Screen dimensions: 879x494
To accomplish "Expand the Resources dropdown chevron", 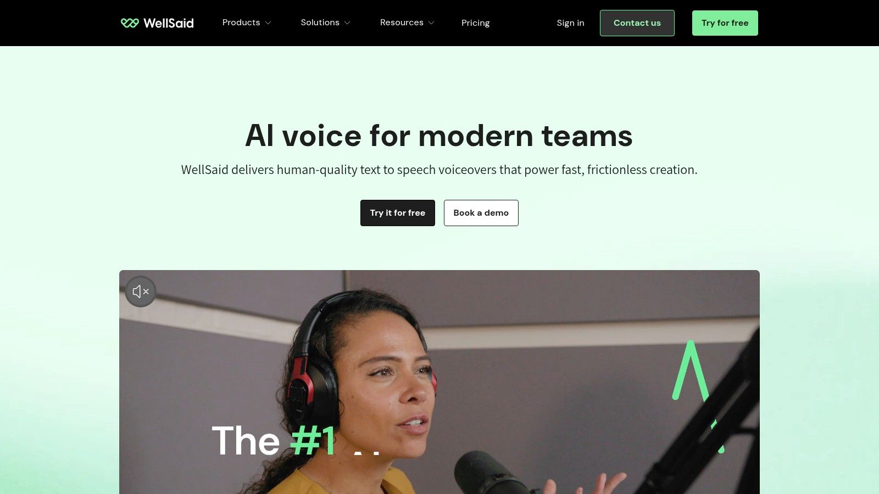I will coord(431,23).
